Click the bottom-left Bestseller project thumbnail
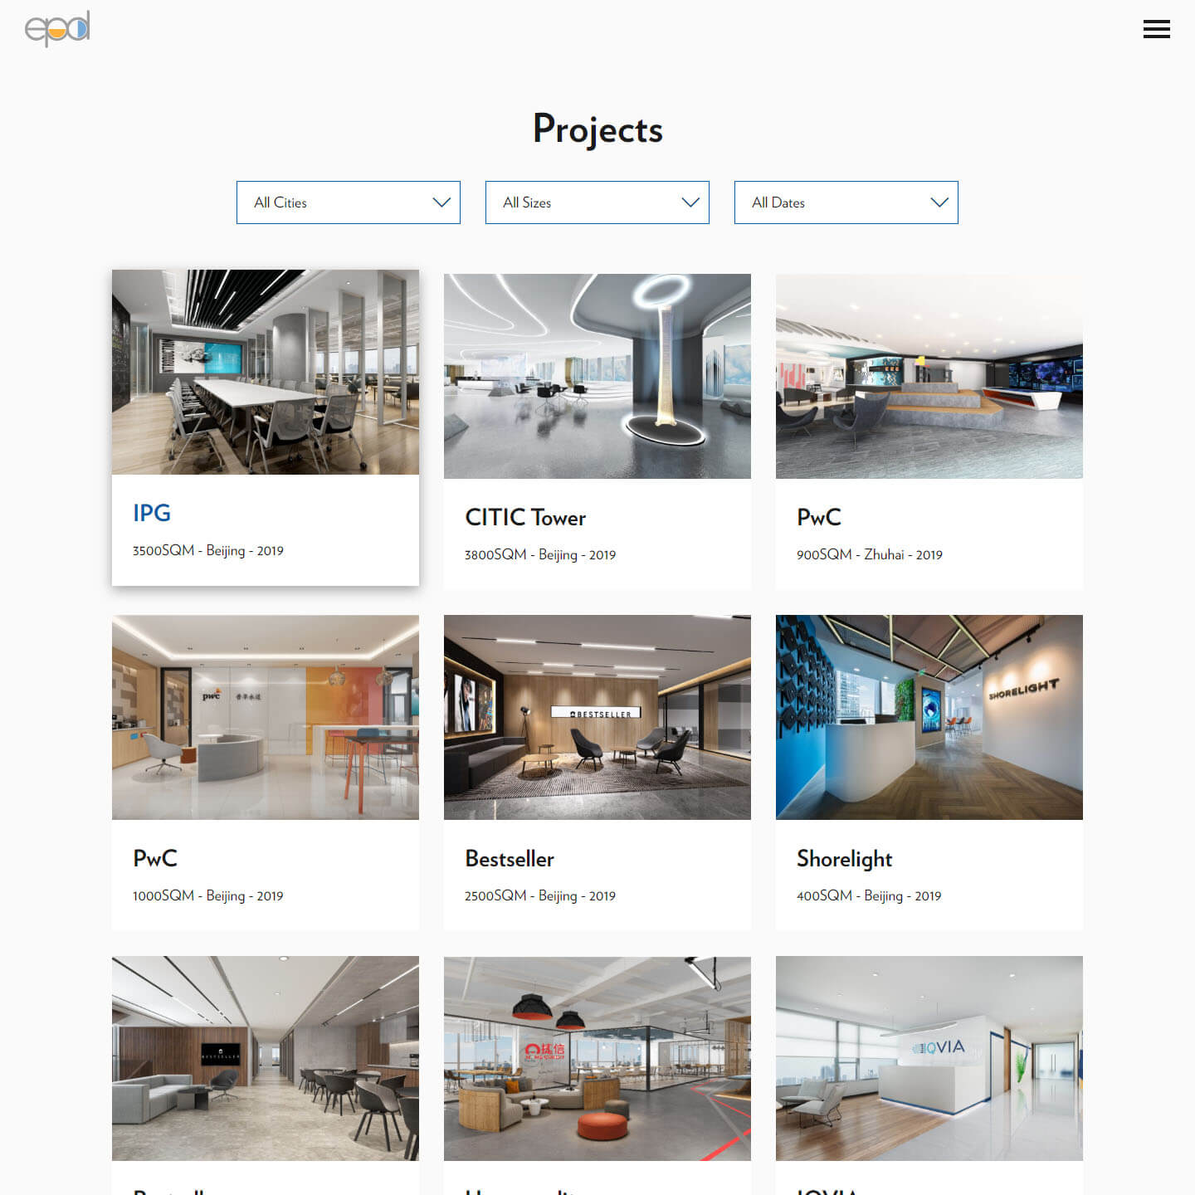Image resolution: width=1195 pixels, height=1195 pixels. click(265, 1059)
